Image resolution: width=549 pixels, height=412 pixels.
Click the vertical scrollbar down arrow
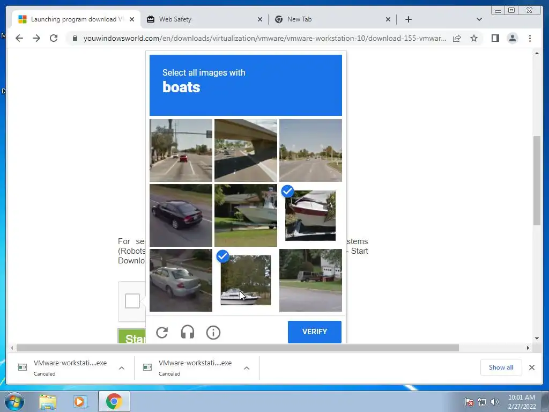point(537,339)
